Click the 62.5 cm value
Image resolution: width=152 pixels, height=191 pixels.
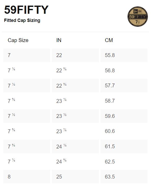110,162
